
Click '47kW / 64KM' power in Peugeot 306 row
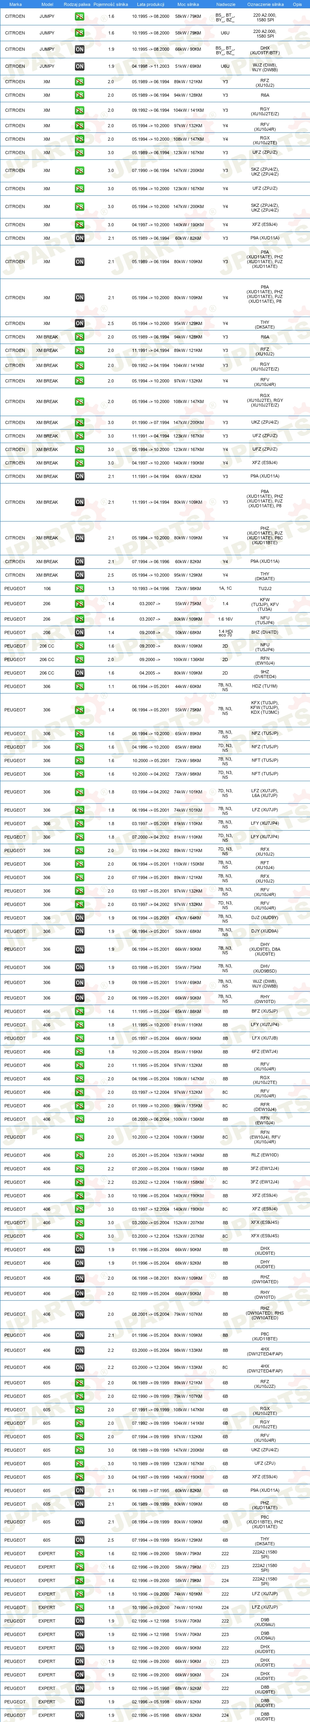(x=188, y=918)
